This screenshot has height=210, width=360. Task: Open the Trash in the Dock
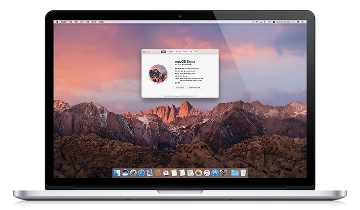pos(243,173)
